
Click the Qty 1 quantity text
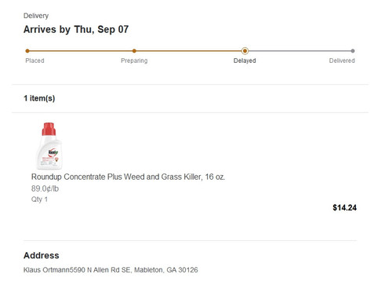point(39,199)
